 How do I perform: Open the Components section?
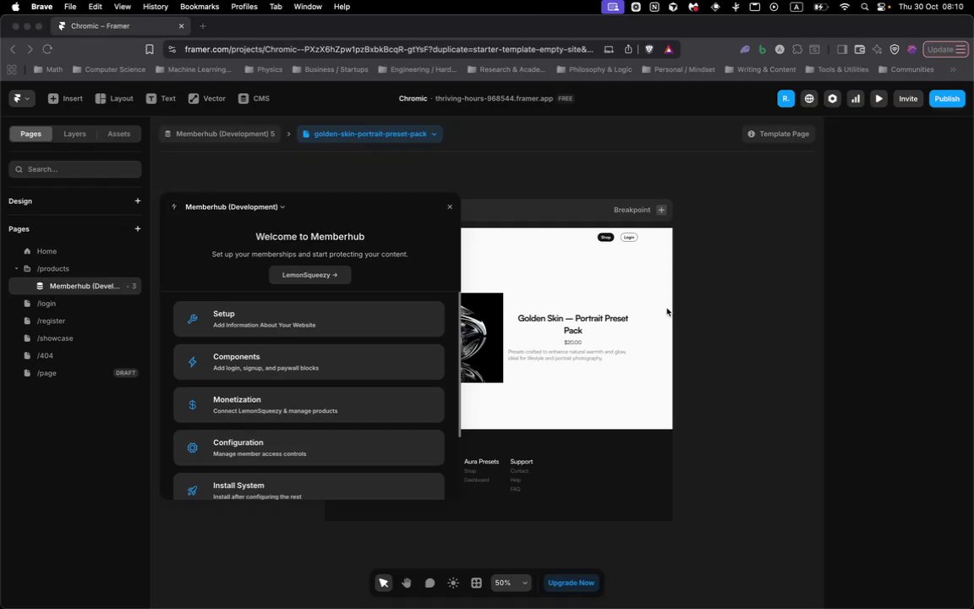(309, 362)
